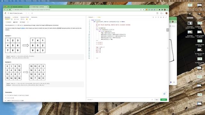
Task: Open the Help menu in menu bar
Action: pyautogui.click(x=48, y=1)
